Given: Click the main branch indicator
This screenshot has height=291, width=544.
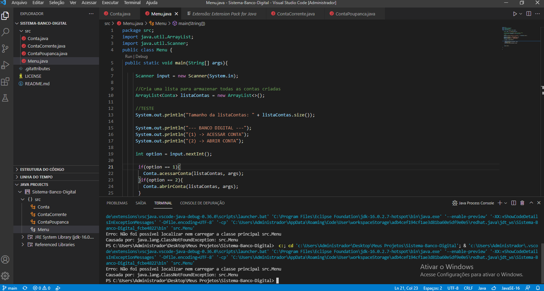Looking at the screenshot, I should coord(10,288).
